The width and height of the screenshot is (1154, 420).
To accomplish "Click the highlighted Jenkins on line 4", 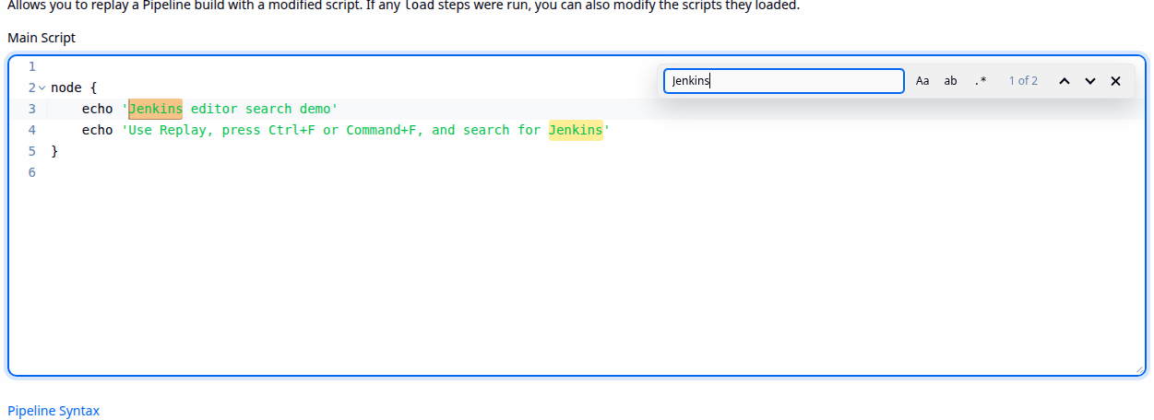I will tap(576, 130).
